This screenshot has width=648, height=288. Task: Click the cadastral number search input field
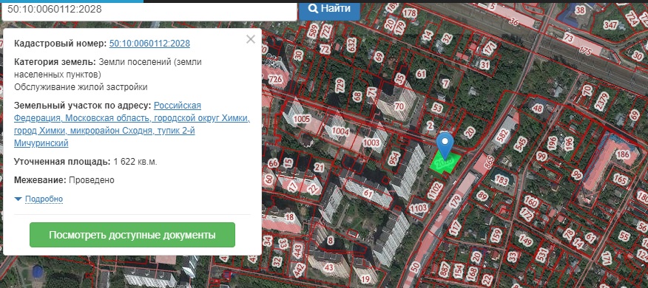point(149,10)
